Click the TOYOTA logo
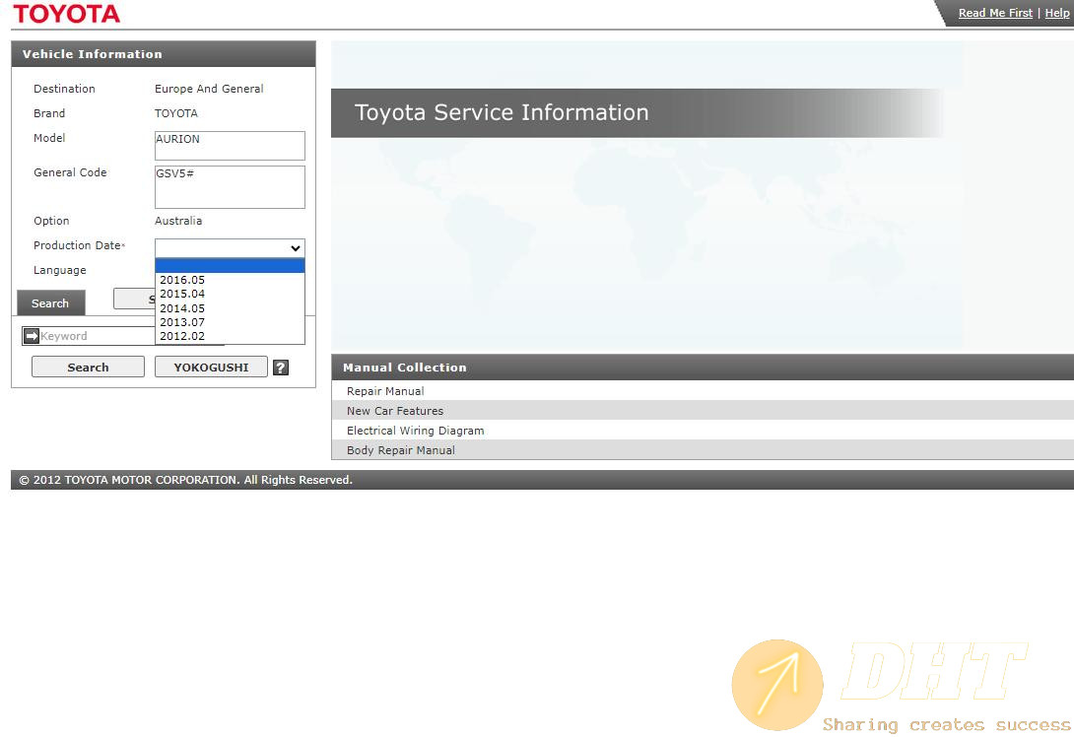1074x737 pixels. click(66, 14)
